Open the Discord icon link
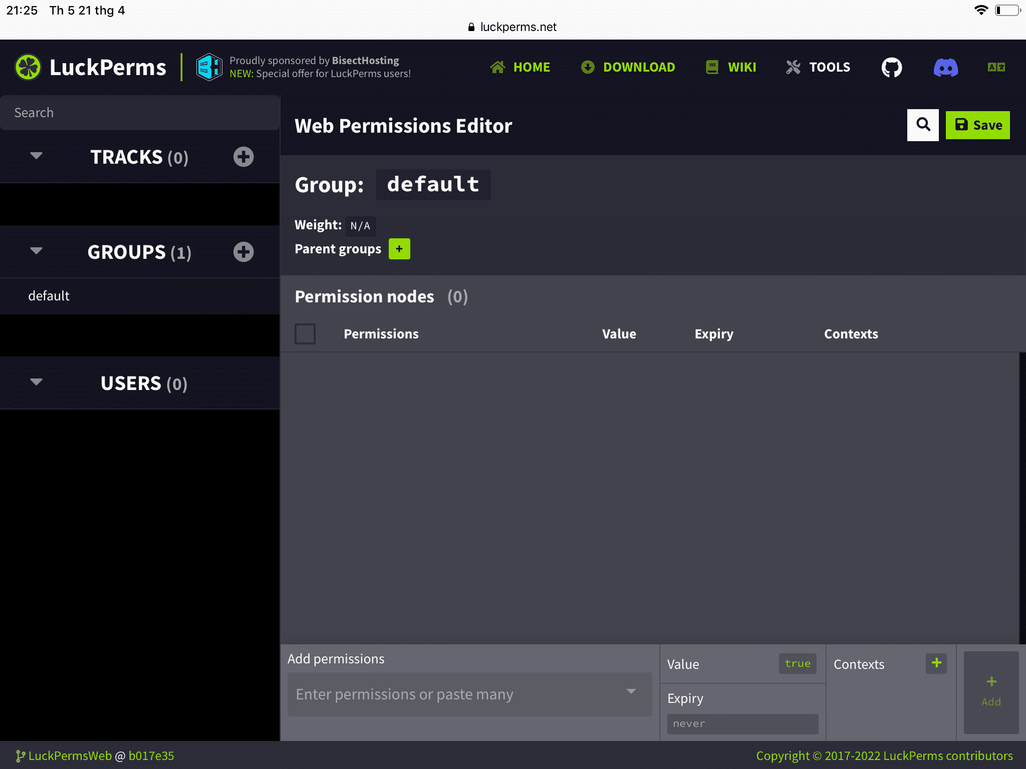 click(x=946, y=67)
